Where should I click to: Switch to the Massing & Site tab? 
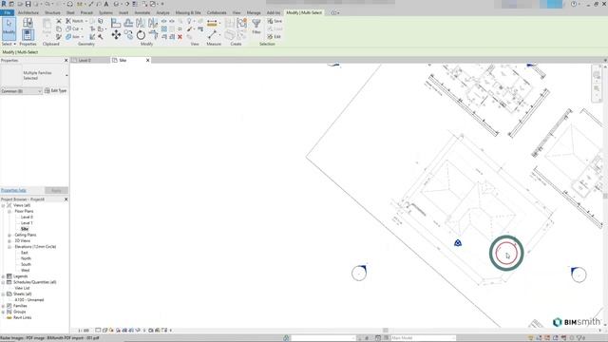pos(188,12)
